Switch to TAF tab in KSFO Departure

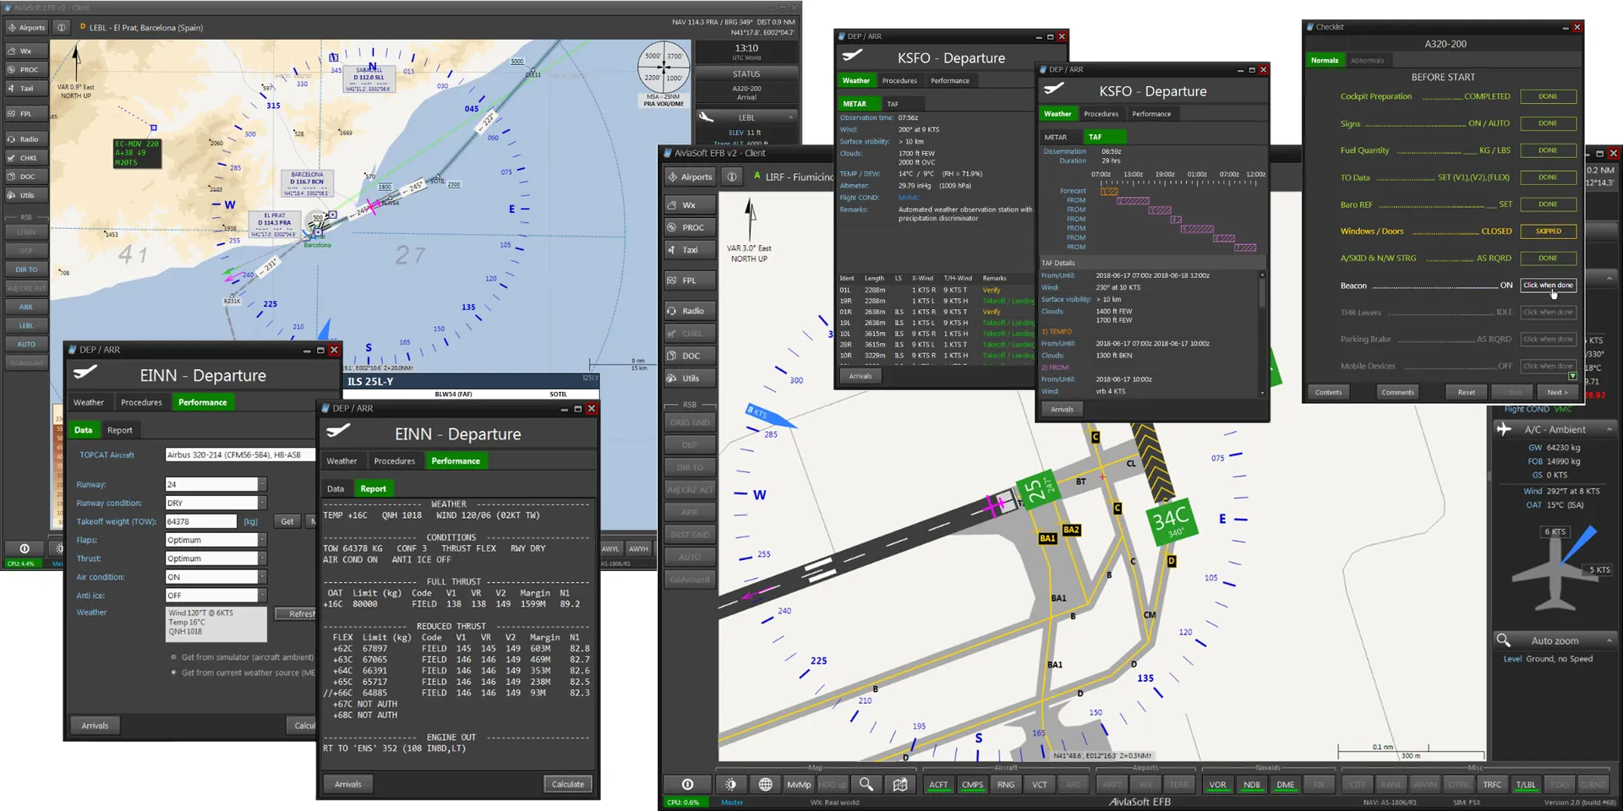[893, 104]
